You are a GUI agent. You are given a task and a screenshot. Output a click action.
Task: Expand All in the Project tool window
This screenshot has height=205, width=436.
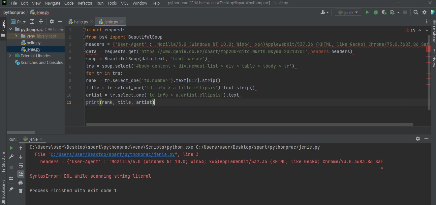click(x=32, y=21)
